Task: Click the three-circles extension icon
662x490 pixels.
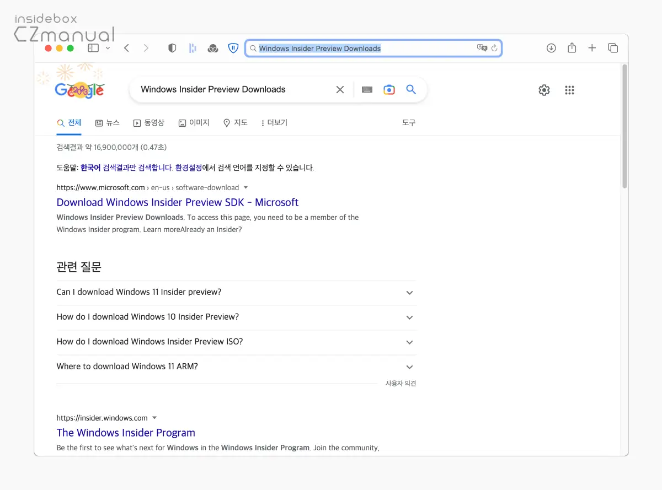Action: click(213, 49)
